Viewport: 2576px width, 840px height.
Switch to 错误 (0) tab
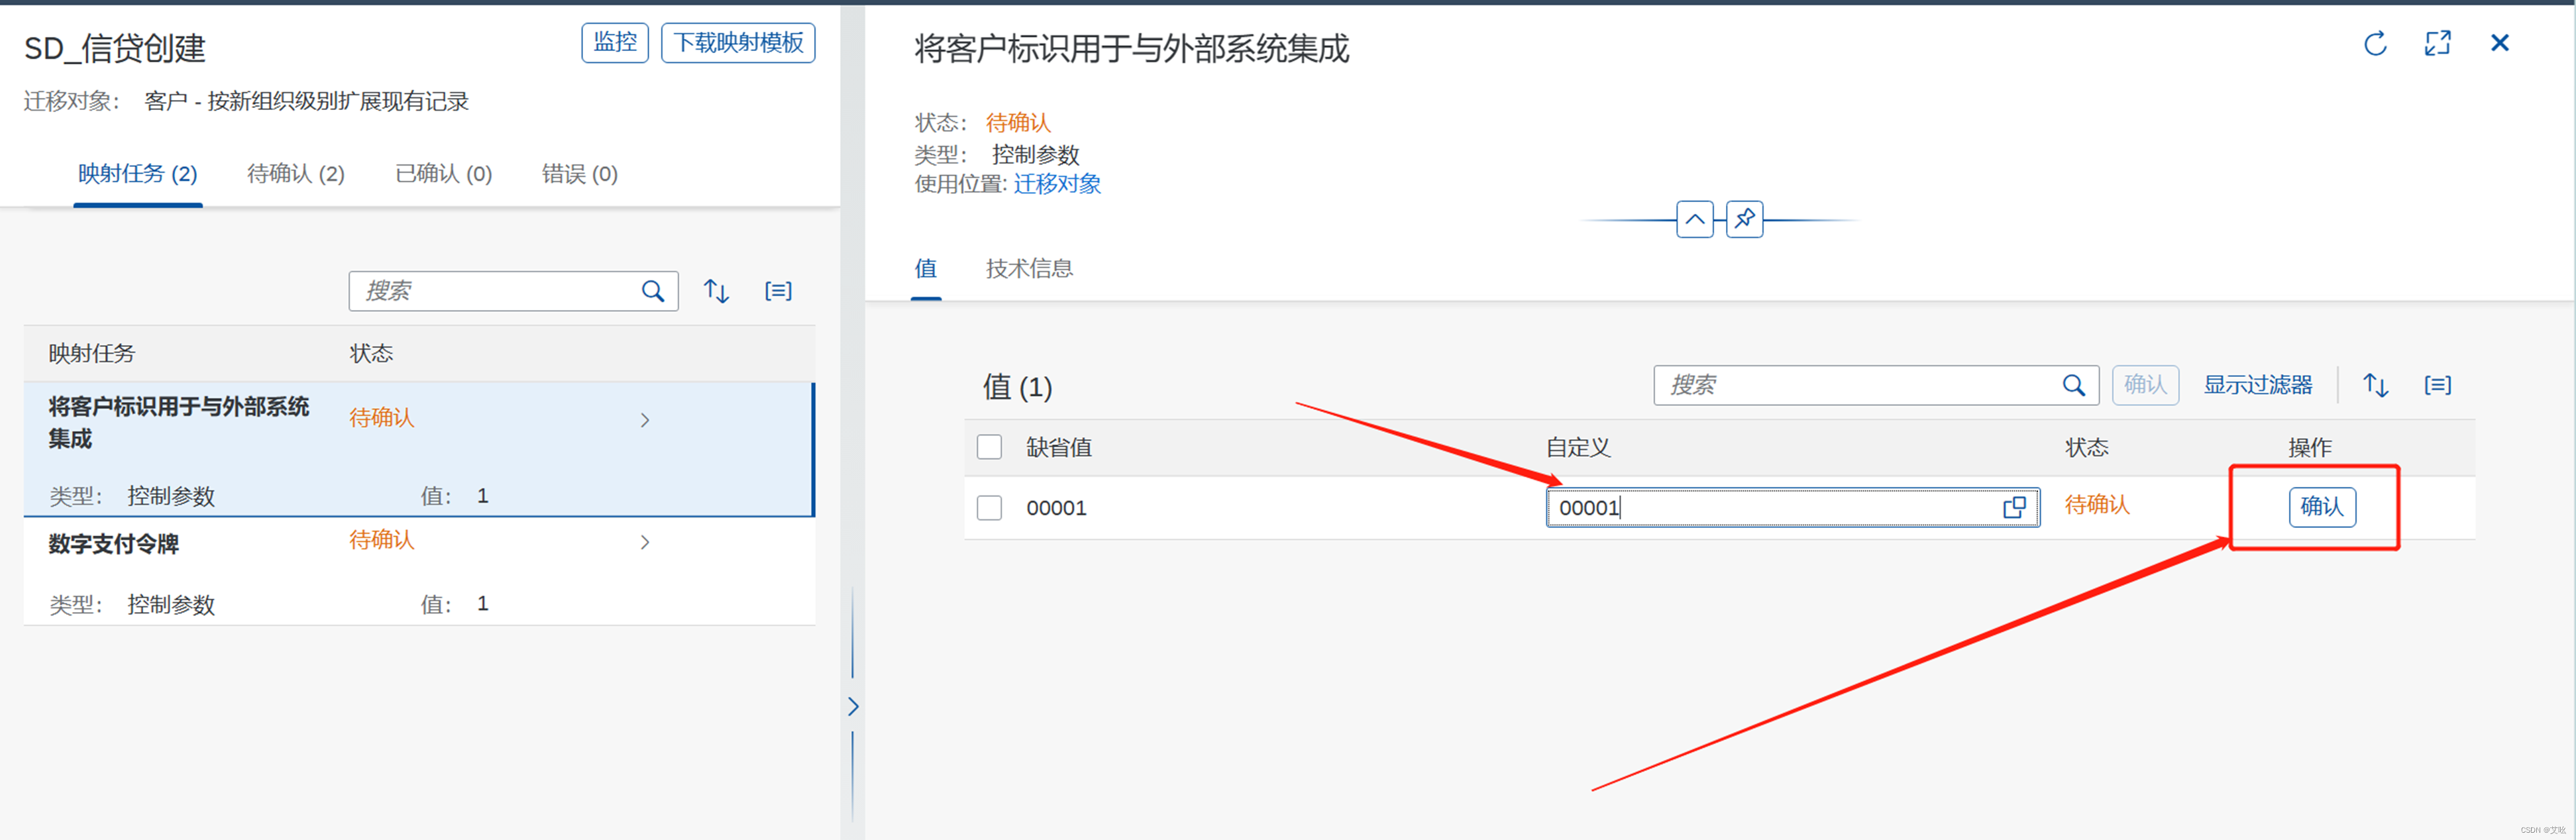point(580,174)
